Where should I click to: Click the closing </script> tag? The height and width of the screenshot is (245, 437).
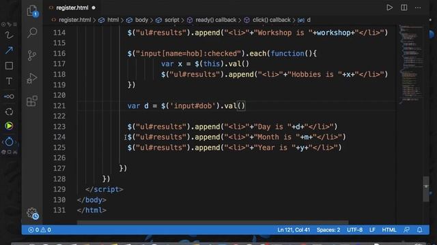pos(104,189)
